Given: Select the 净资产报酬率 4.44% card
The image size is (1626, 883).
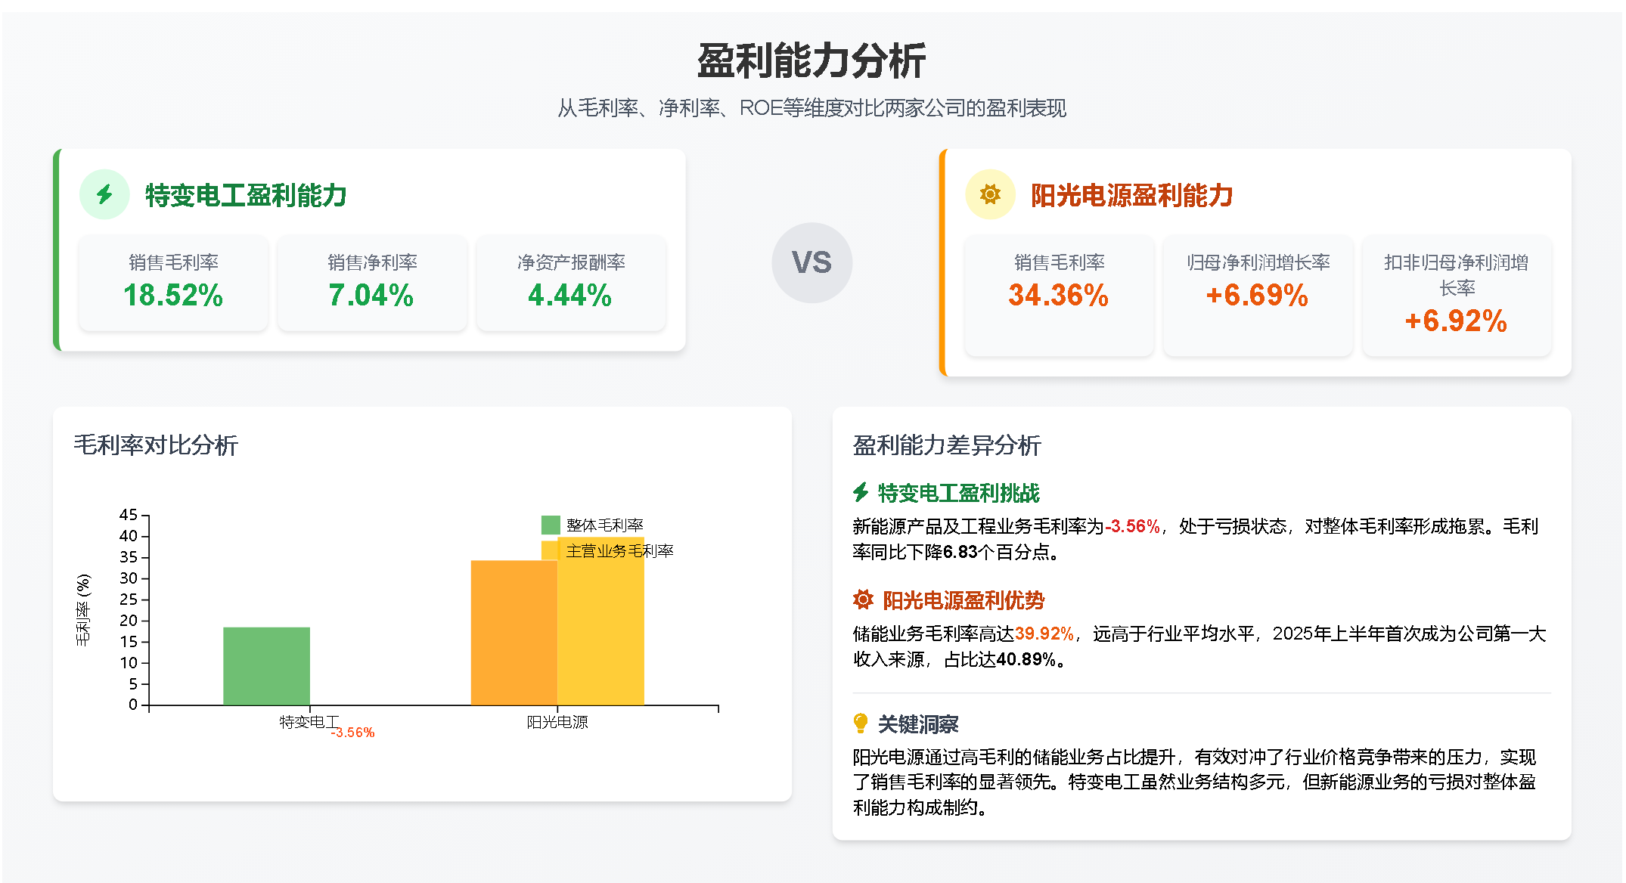Looking at the screenshot, I should [x=571, y=283].
